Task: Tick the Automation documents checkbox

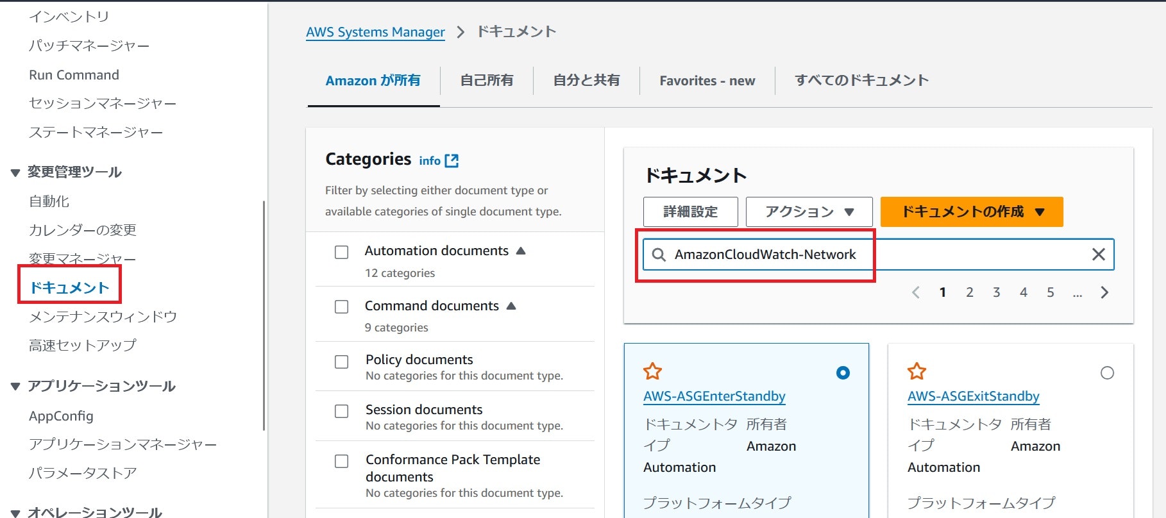Action: 342,252
